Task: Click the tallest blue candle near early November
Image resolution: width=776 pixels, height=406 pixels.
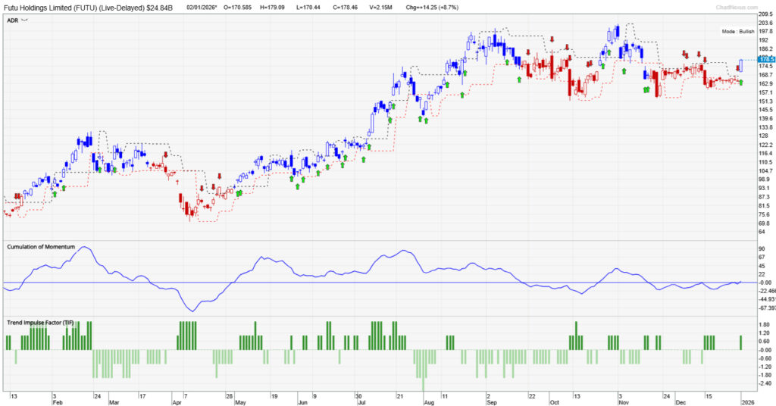Action: coord(618,32)
